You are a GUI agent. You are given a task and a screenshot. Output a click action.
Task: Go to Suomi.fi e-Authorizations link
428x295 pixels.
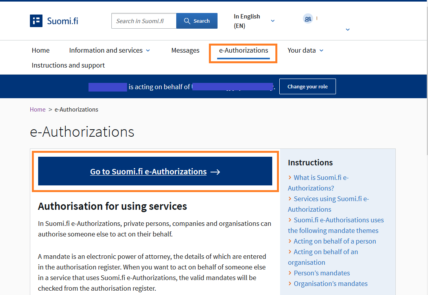(x=155, y=171)
